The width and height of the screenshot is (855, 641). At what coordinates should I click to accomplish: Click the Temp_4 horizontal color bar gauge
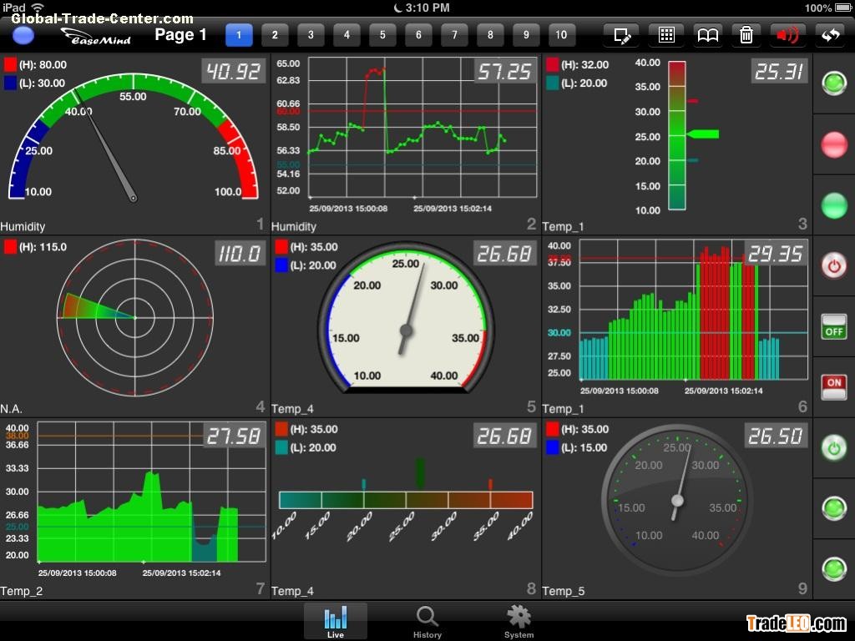[406, 500]
